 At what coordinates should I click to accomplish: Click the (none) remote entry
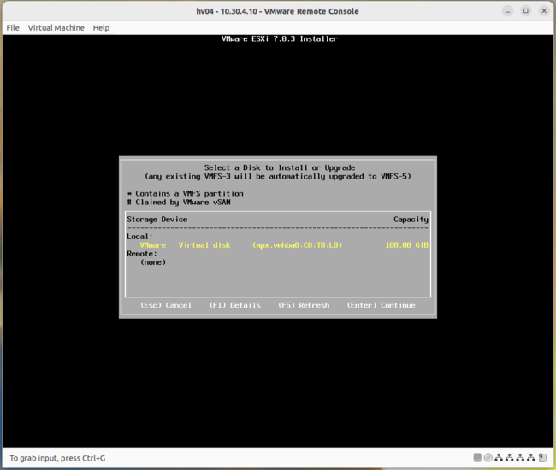[153, 262]
